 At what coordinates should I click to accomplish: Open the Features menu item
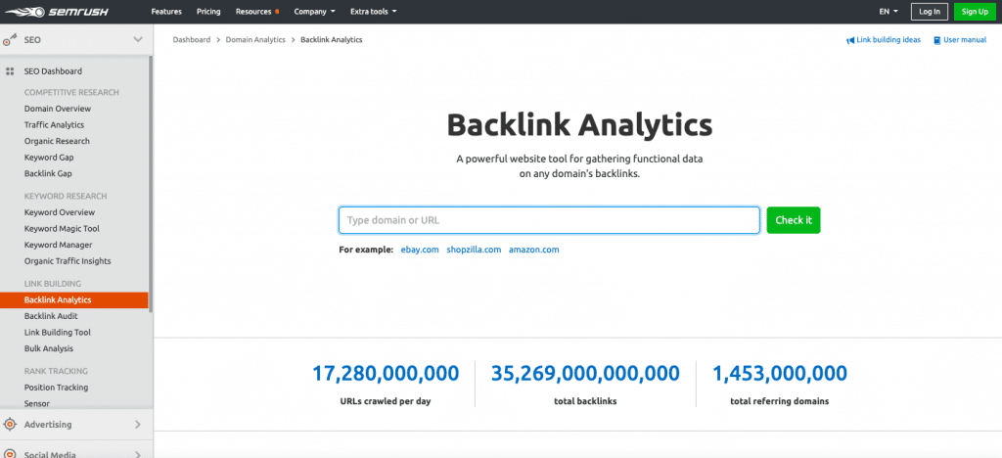166,12
